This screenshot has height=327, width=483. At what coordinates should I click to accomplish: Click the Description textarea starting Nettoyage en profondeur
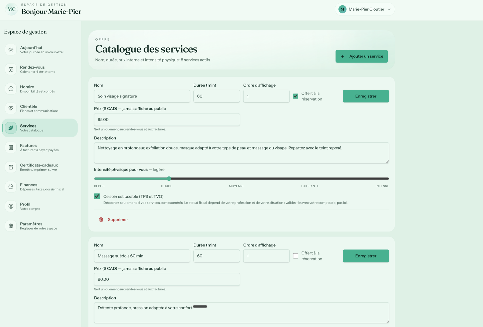point(241,153)
